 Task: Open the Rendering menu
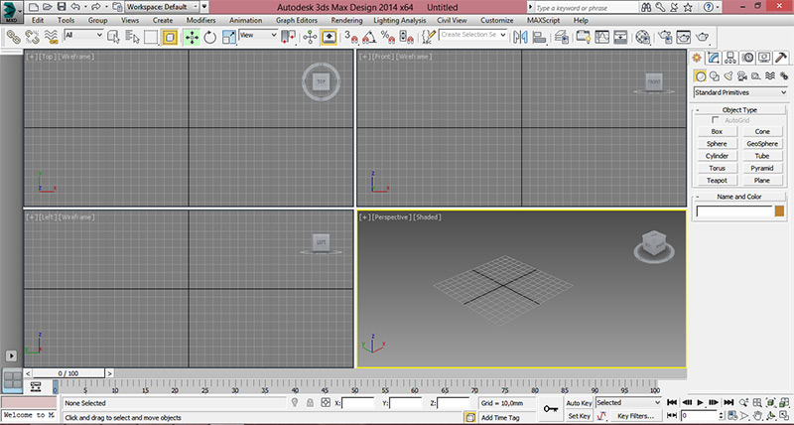click(346, 20)
